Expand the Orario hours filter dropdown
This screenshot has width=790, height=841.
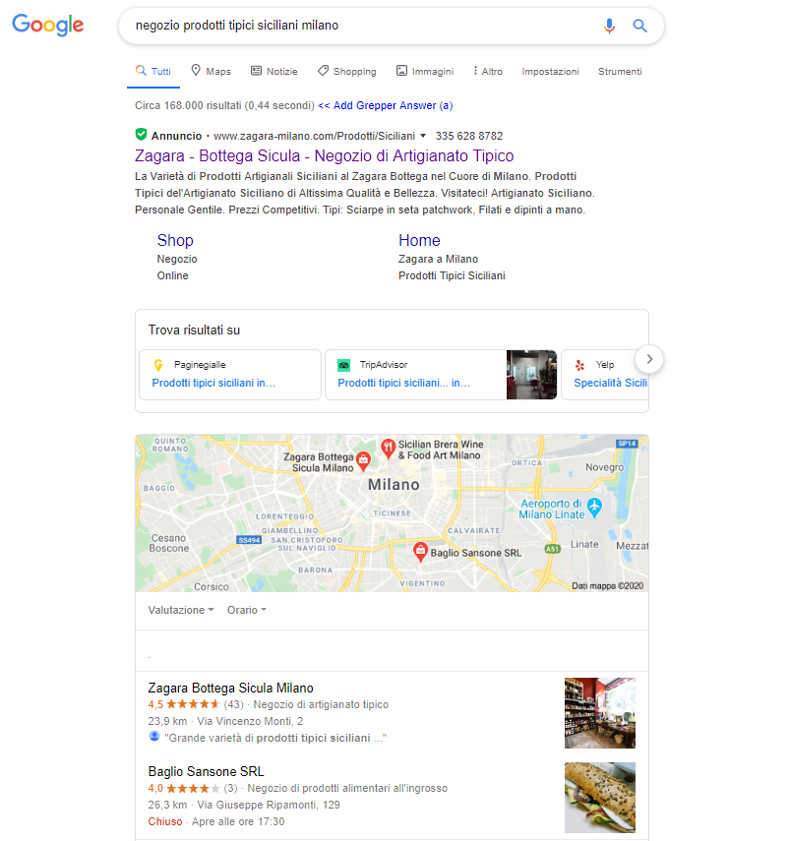pos(247,610)
